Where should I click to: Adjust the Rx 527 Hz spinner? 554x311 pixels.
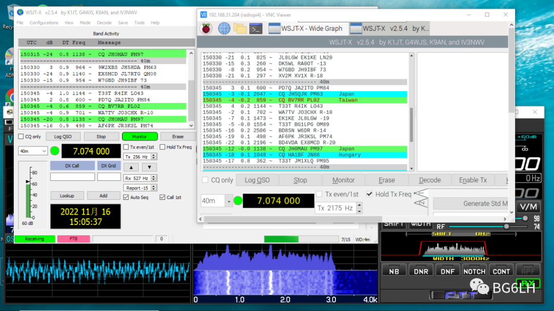[140, 178]
